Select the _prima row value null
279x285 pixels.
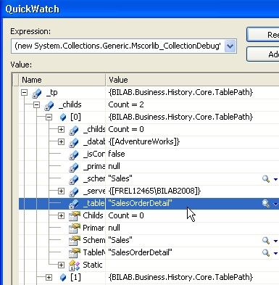tap(114, 166)
